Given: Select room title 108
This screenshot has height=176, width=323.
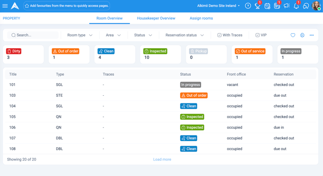Looking at the screenshot, I should click(13, 149).
